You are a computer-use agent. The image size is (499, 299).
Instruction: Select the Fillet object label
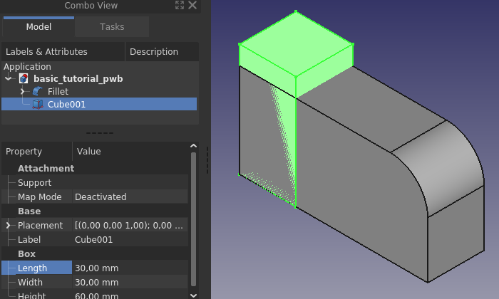[58, 92]
